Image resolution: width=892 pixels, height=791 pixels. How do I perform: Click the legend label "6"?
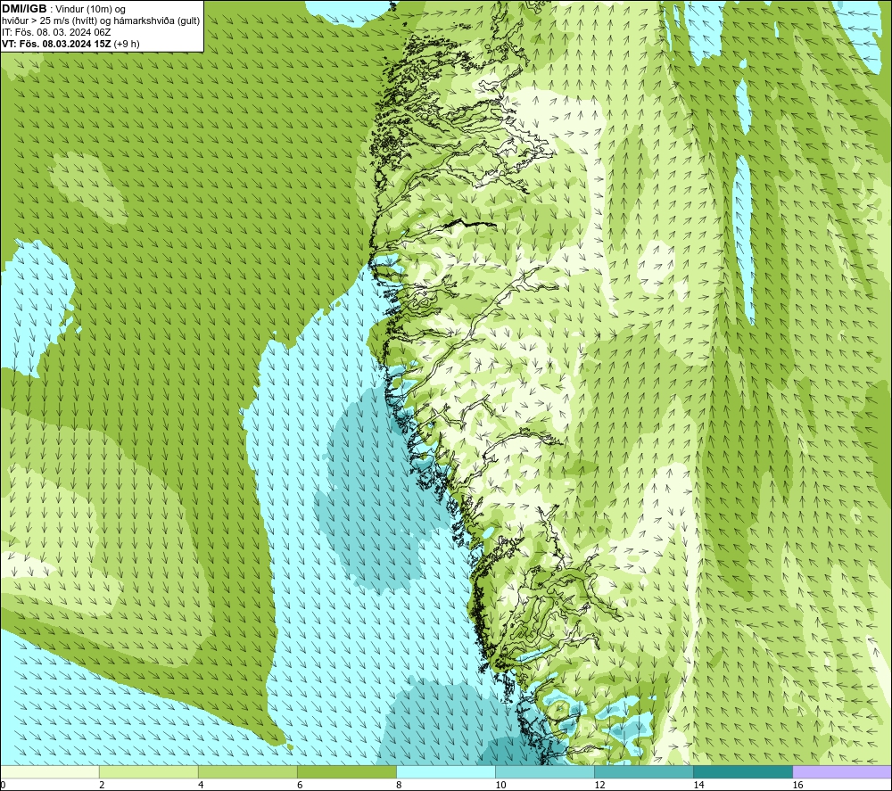point(299,786)
